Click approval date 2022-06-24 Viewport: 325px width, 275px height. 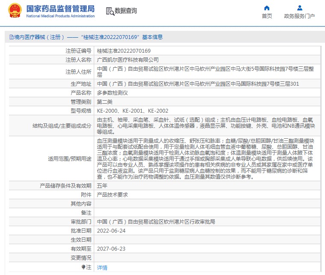tap(111, 231)
